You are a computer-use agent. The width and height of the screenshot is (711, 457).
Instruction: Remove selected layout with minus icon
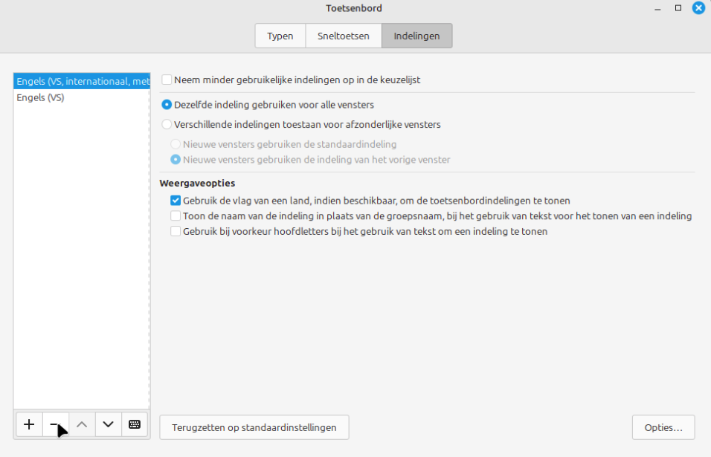[x=55, y=424]
